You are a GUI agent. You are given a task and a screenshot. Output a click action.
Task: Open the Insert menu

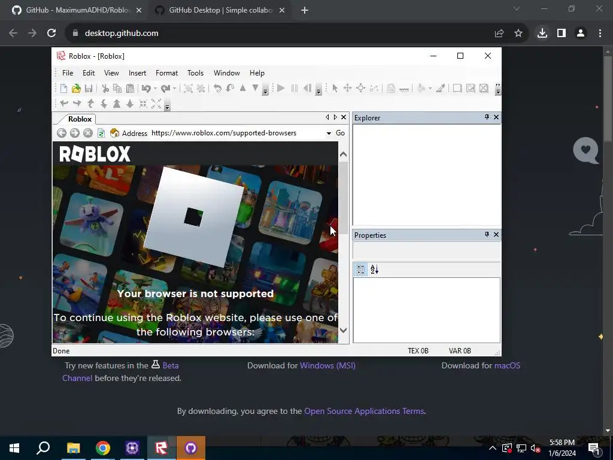coord(137,73)
